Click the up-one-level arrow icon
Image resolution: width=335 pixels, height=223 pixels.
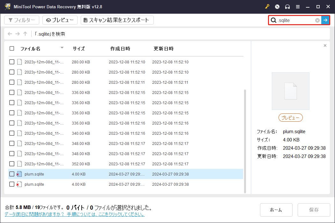coord(25,34)
